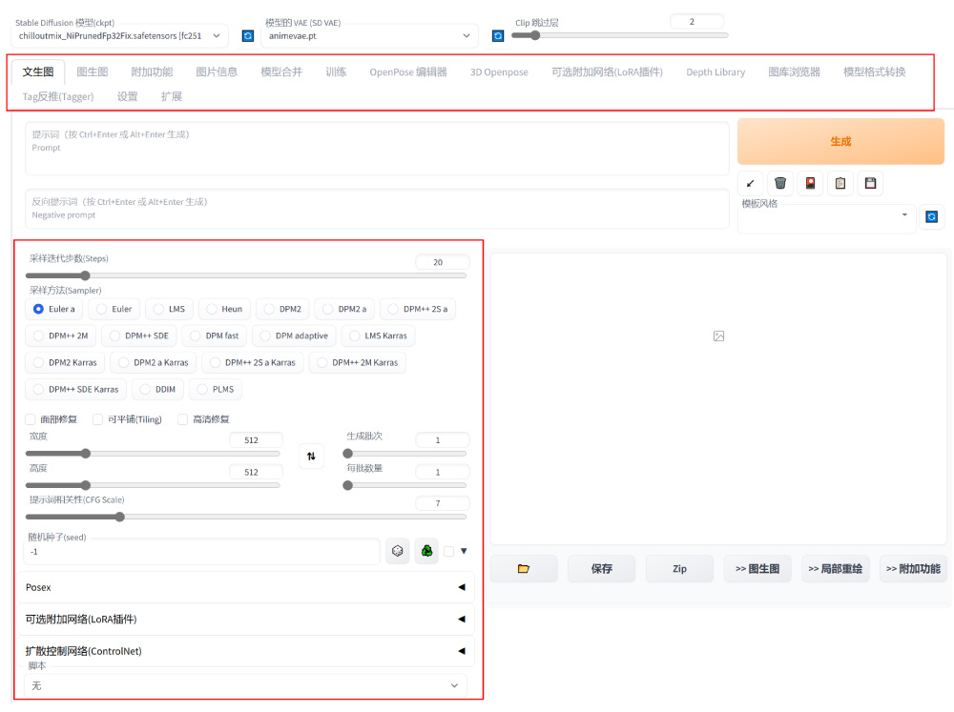Click the floppy disk save-style icon
The image size is (954, 712).
869,183
